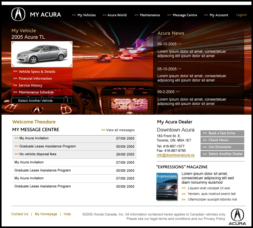
Task: Open the My Acura Invitation message dated 07/09/2005
Action: pyautogui.click(x=74, y=138)
